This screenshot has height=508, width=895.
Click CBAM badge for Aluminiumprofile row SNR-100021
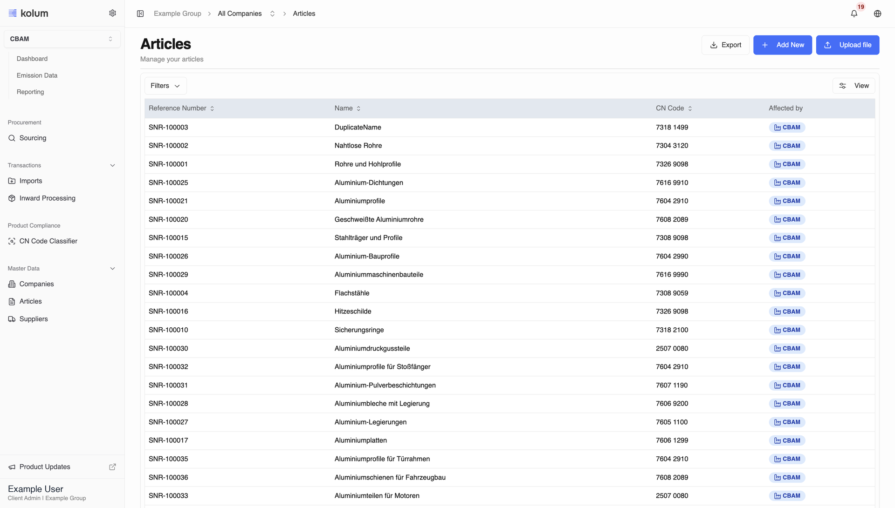(x=787, y=201)
